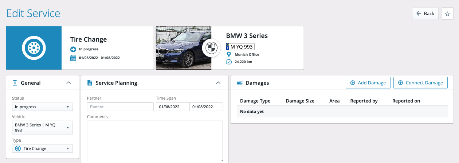Click the Edit Service page heading
This screenshot has width=459, height=163.
tap(34, 13)
